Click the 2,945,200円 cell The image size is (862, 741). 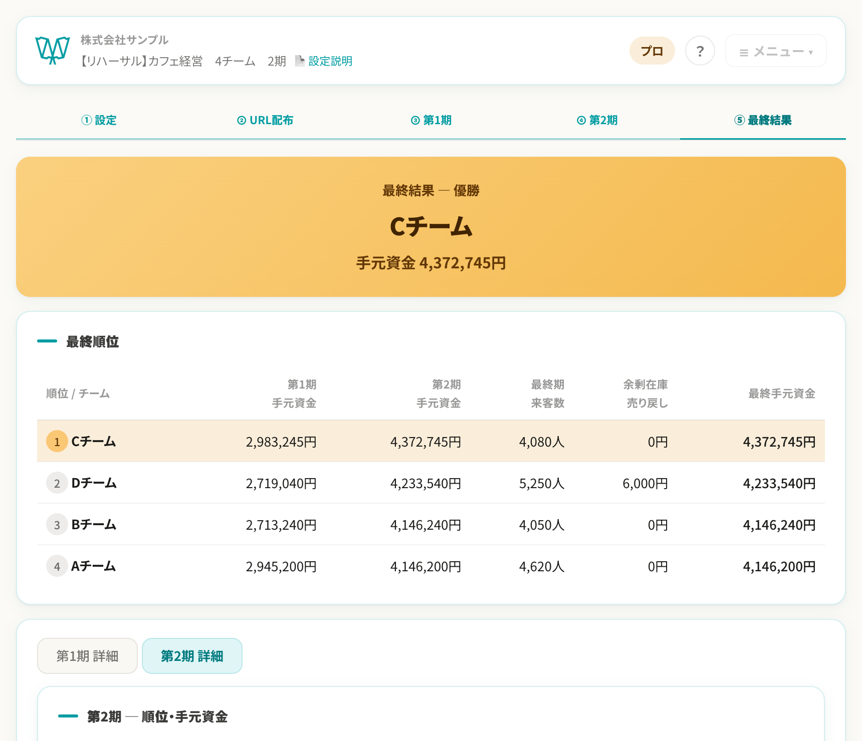pos(281,567)
